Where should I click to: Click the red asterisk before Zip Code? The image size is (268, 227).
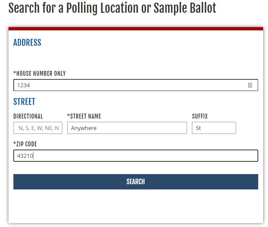point(15,144)
